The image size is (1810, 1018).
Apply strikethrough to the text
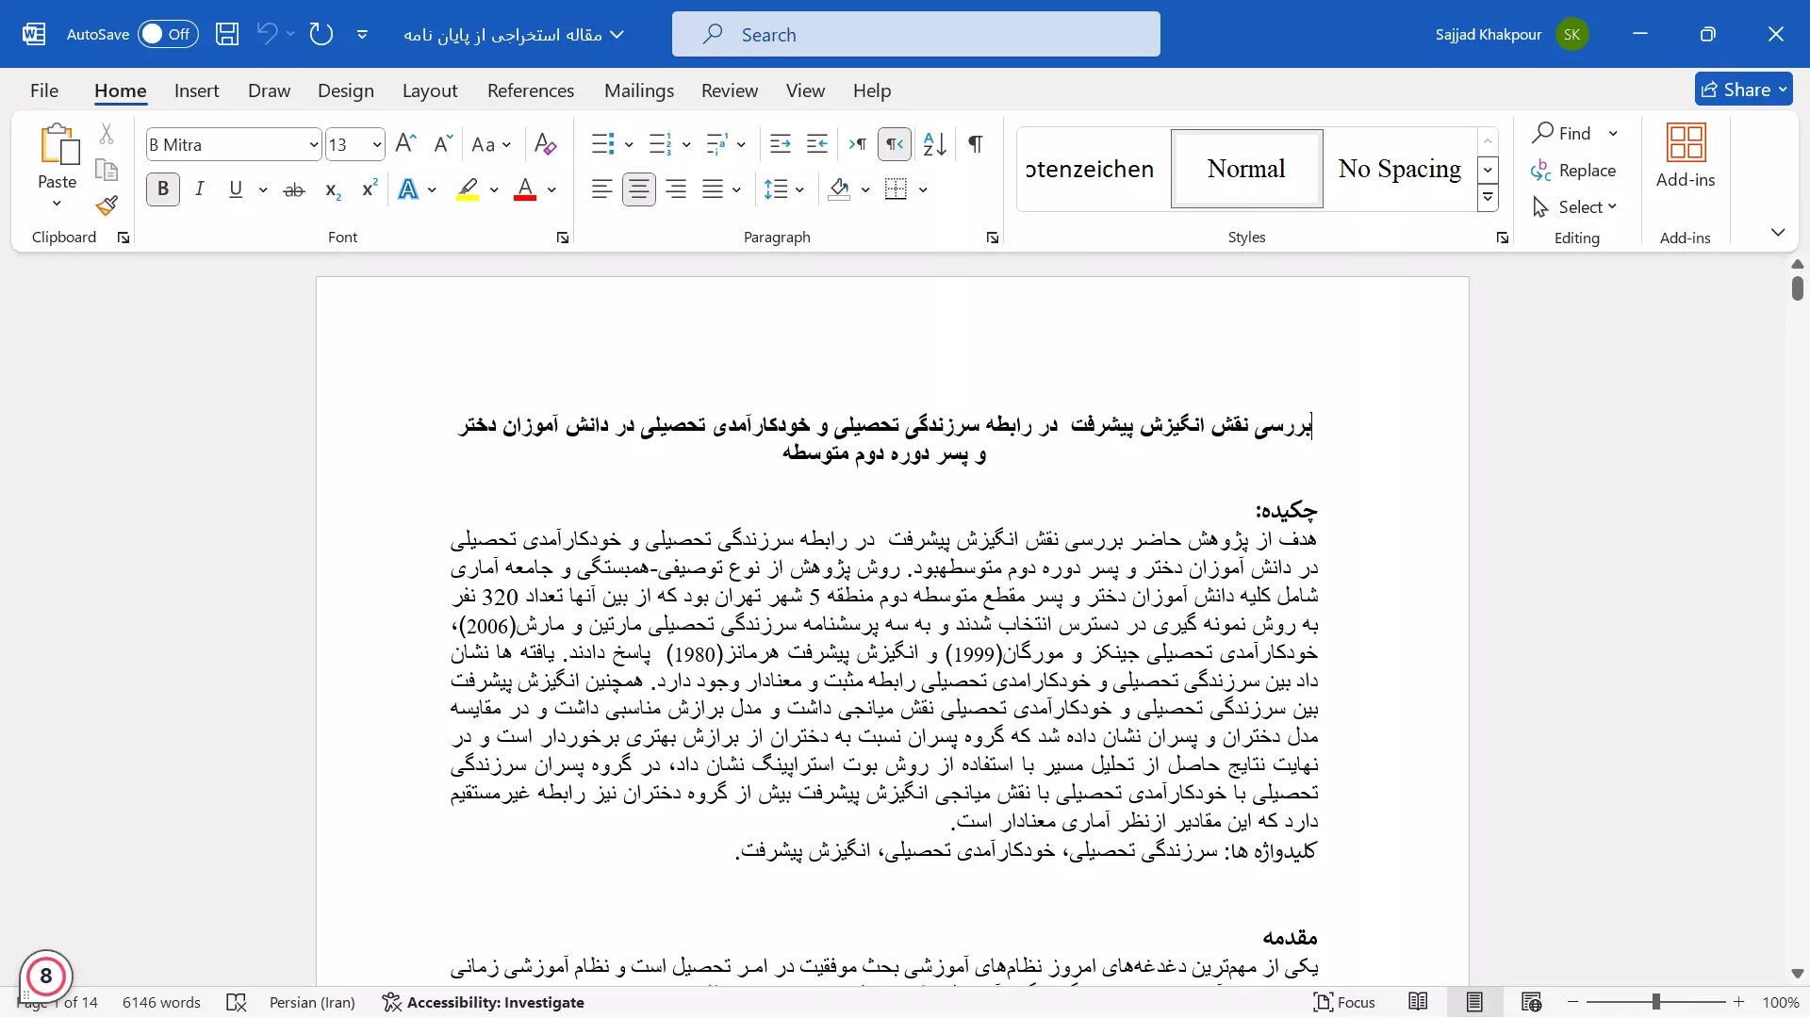pyautogui.click(x=294, y=189)
